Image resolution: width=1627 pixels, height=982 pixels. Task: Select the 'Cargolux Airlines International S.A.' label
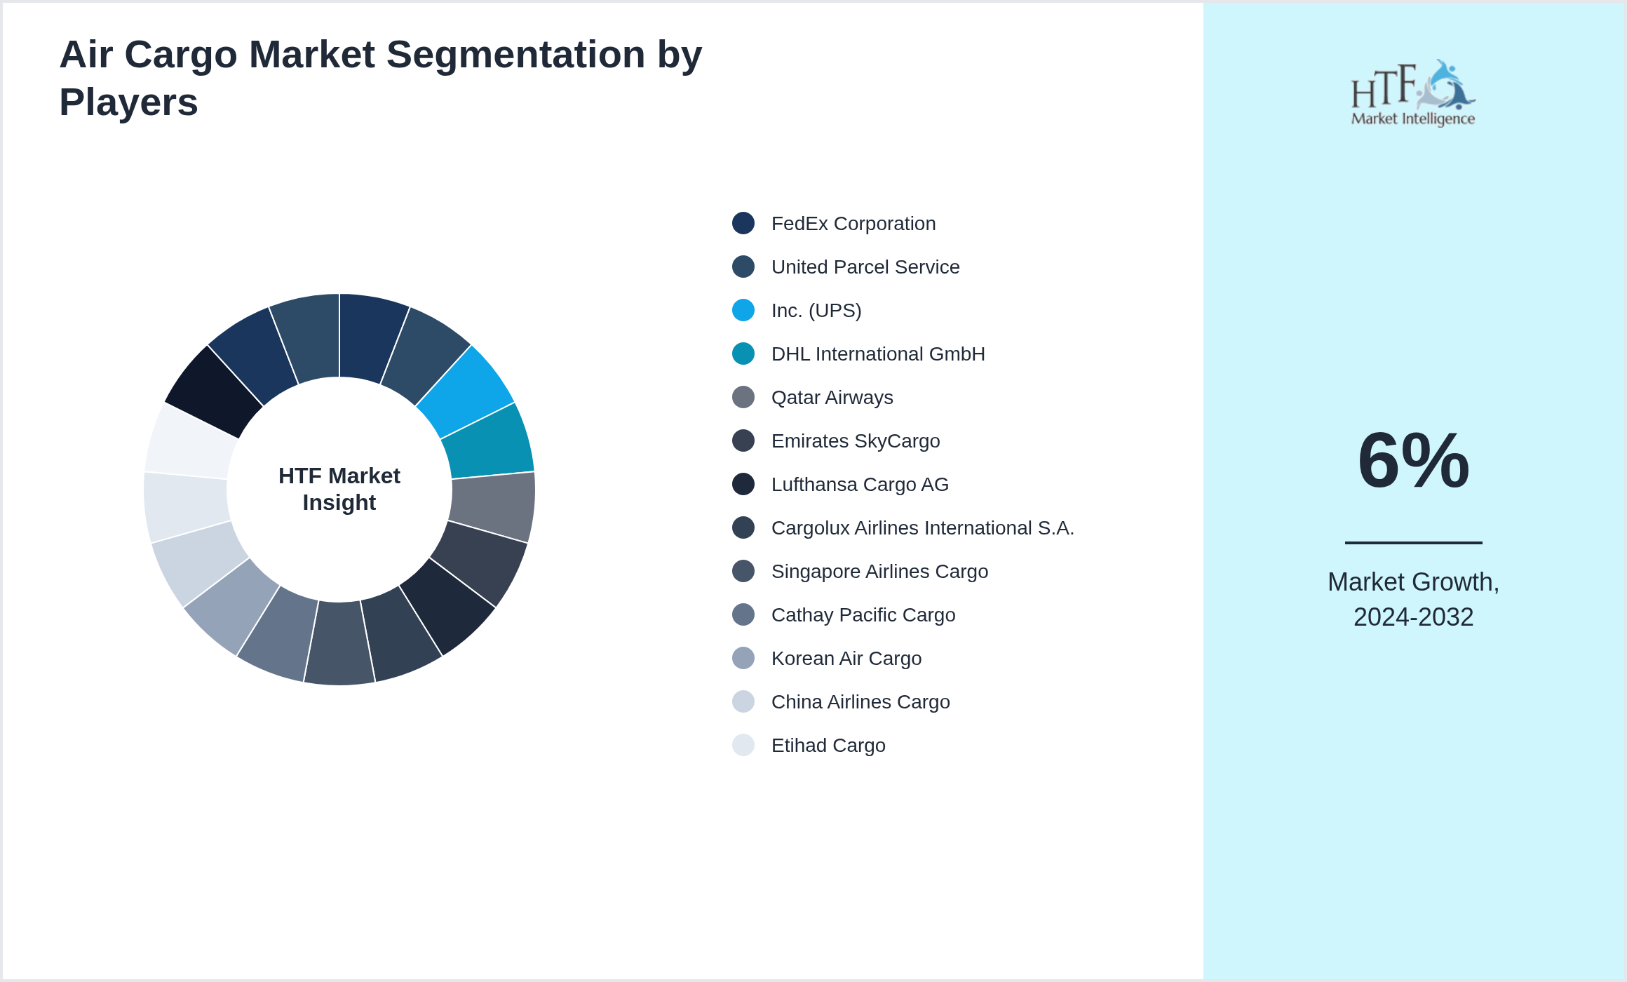(x=923, y=527)
